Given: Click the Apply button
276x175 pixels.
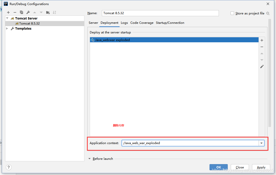Looking at the screenshot, I should click(261, 167).
